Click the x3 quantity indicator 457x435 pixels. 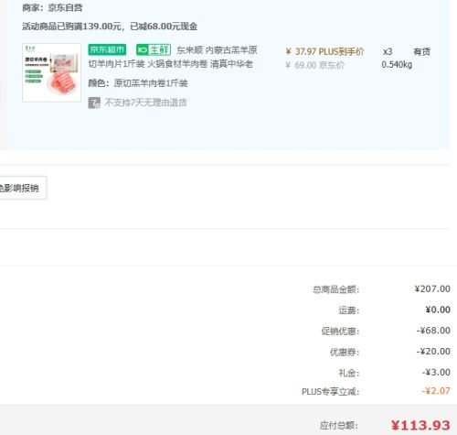click(x=388, y=51)
